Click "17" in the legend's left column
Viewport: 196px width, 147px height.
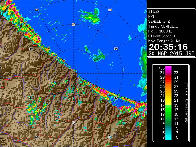pos(163,105)
